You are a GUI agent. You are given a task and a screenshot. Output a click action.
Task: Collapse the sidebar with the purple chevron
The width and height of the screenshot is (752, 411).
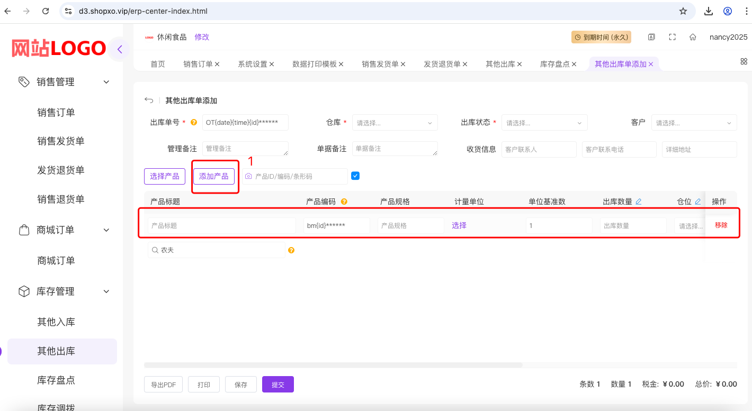[x=120, y=49]
